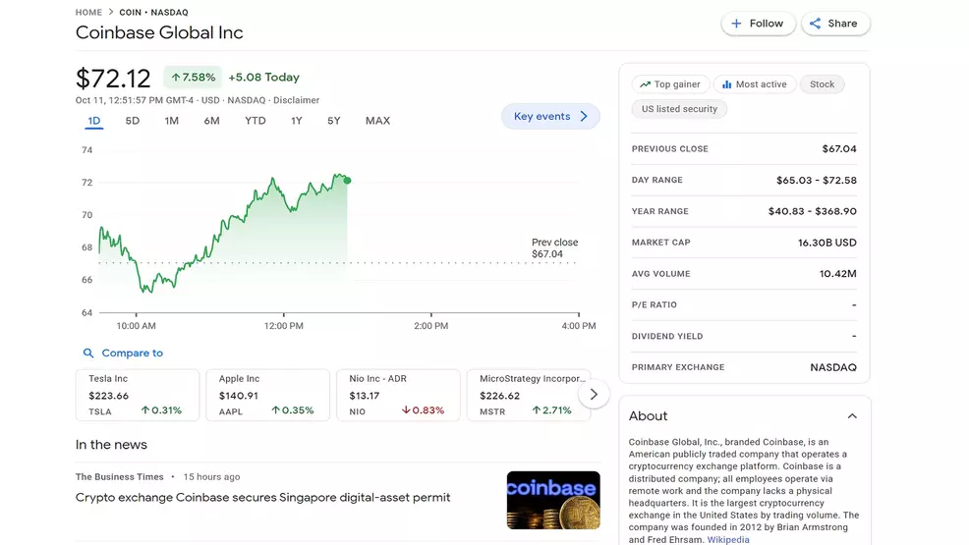Image resolution: width=969 pixels, height=545 pixels.
Task: Click Compare to link
Action: [133, 354]
